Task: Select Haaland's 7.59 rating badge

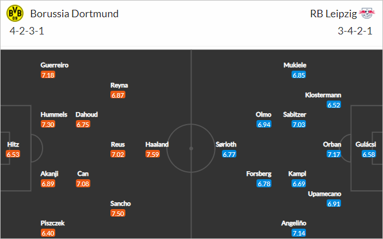Action: (152, 154)
